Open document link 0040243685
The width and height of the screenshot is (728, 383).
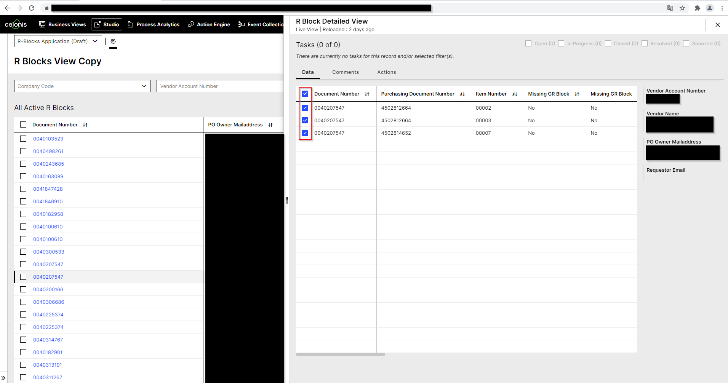pyautogui.click(x=48, y=164)
